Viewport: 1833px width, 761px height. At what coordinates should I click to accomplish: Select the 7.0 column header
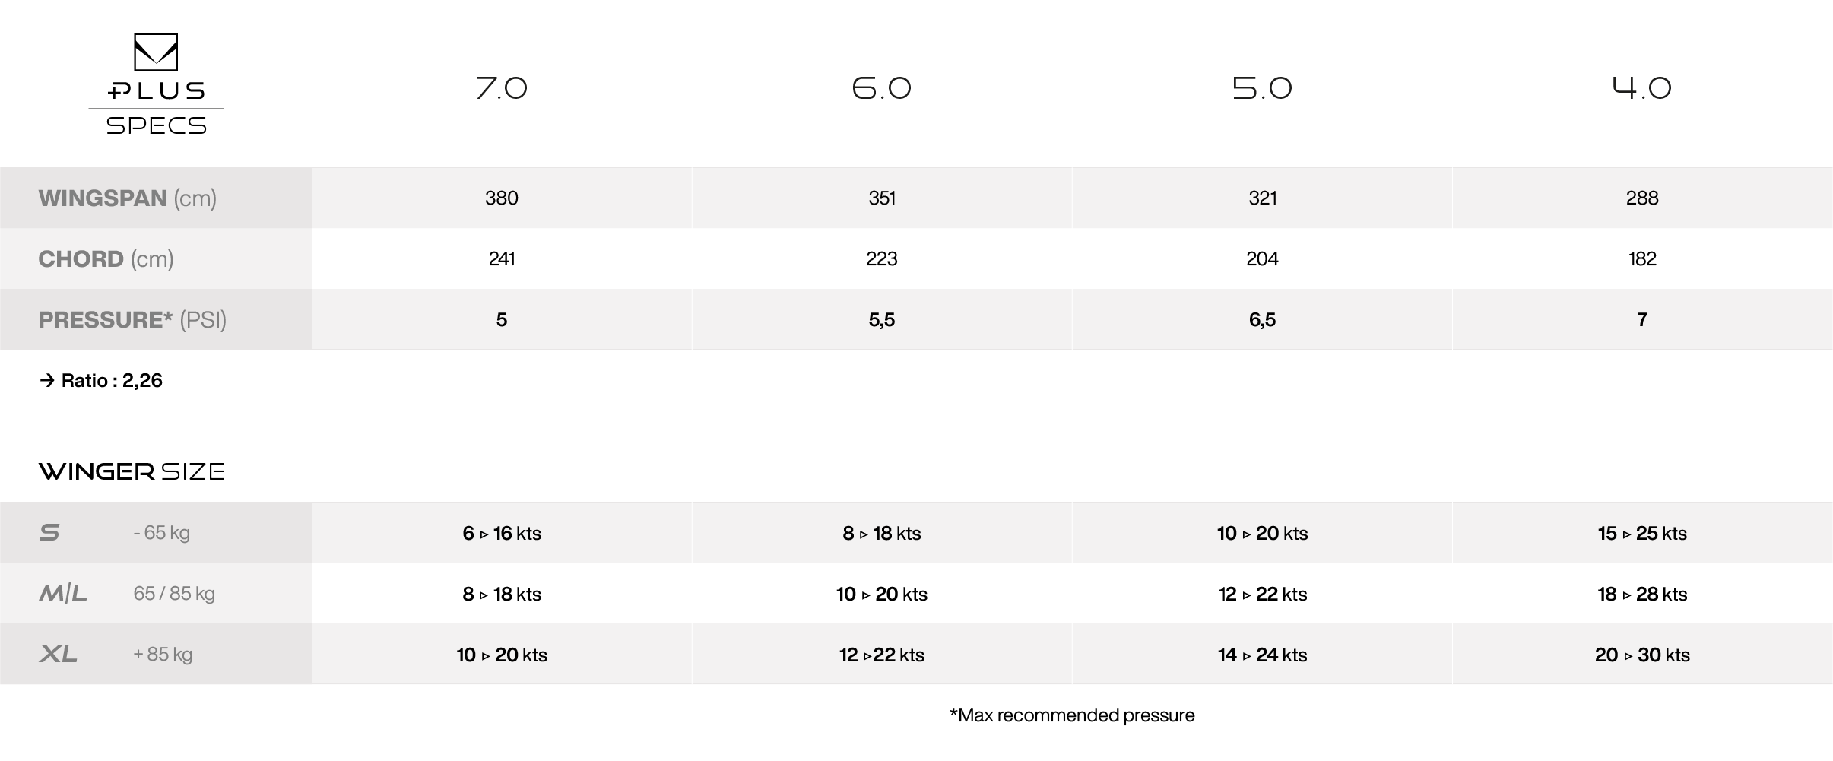[x=501, y=88]
